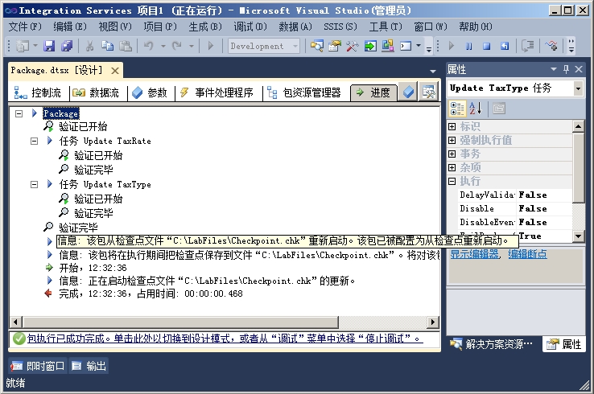Open the Solution Explorer toolbar icon
594x394 pixels.
[316, 46]
